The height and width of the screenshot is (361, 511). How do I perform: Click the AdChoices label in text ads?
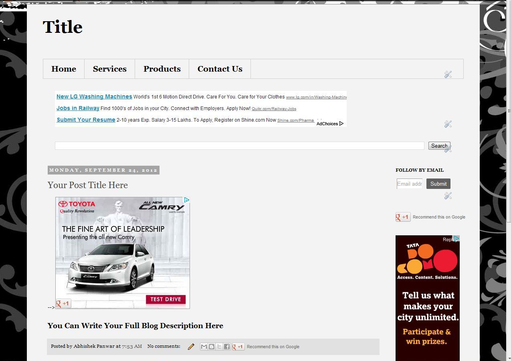coord(330,124)
